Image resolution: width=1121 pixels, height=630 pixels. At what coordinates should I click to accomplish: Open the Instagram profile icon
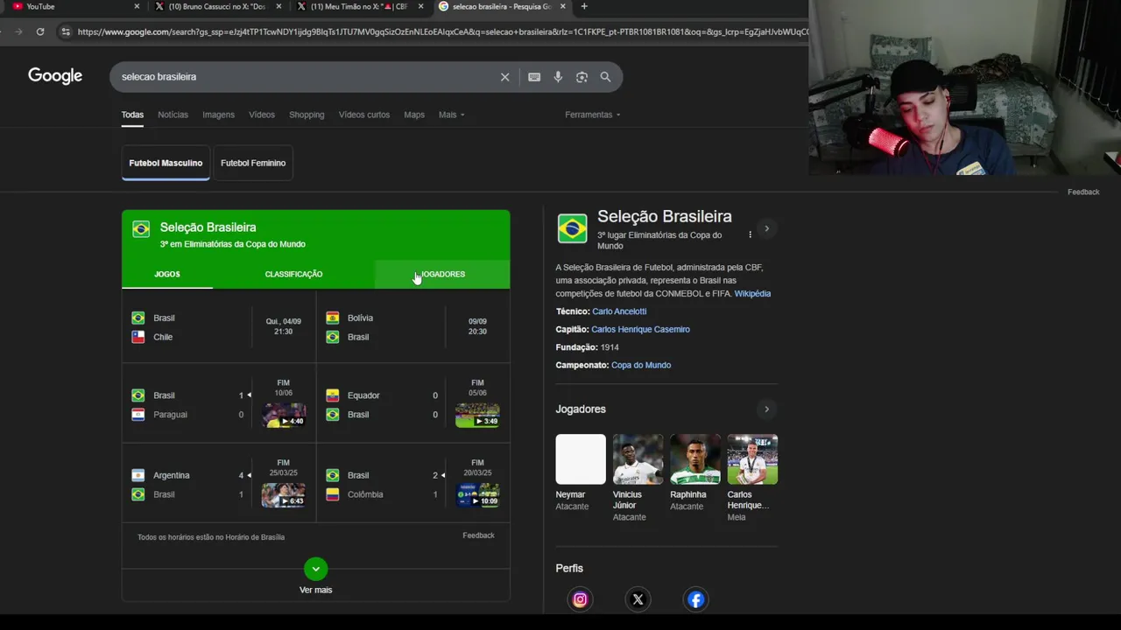580,599
